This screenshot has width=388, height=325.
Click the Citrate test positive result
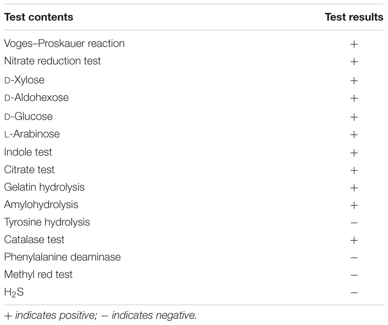354,170
